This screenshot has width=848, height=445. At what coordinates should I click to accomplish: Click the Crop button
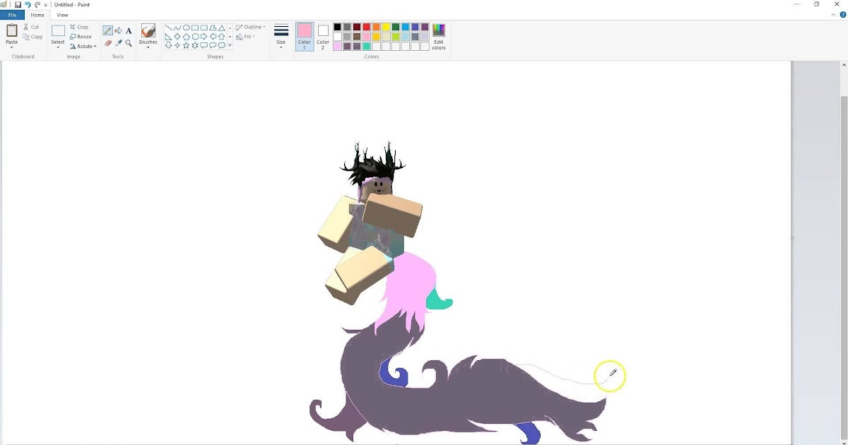[x=79, y=27]
